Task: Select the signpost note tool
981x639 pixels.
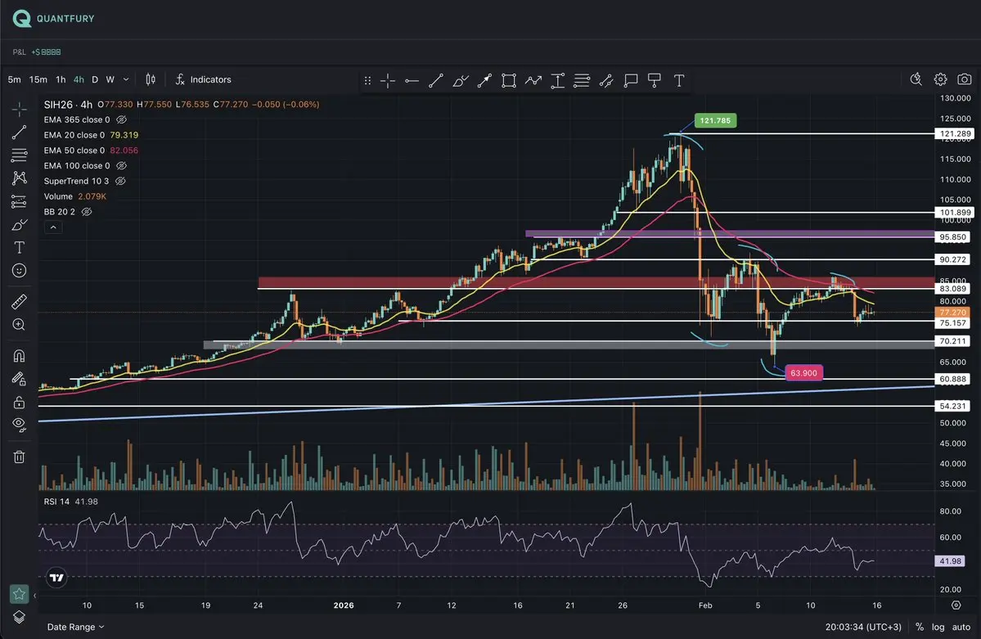Action: click(655, 81)
